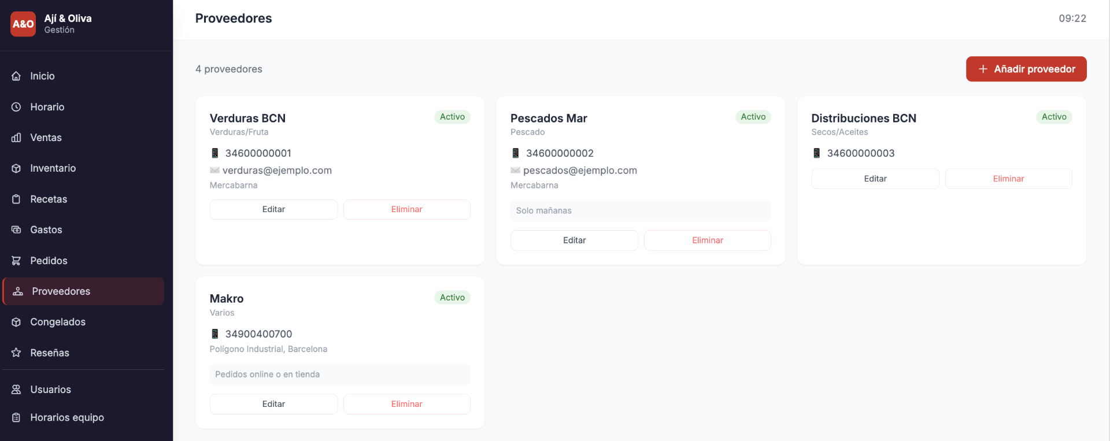Click the Gastos money icon

point(16,230)
